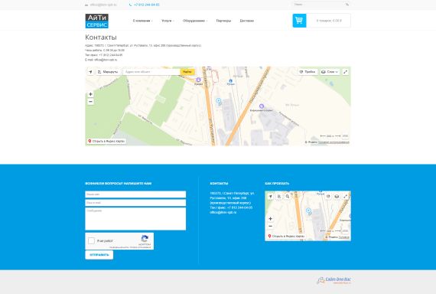Click the message text area in the form
The width and height of the screenshot is (436, 294).
point(135,219)
